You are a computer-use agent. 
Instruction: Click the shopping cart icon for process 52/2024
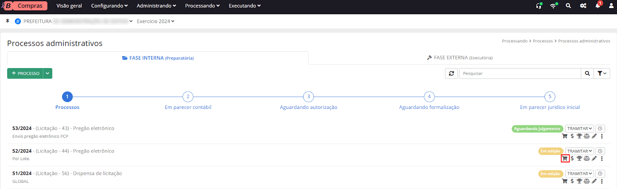565,159
